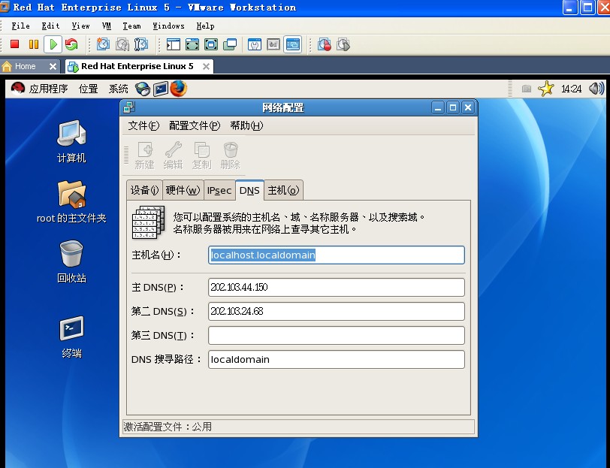Image resolution: width=610 pixels, height=468 pixels.
Task: Click the 14:24 panel clock
Action: 571,89
